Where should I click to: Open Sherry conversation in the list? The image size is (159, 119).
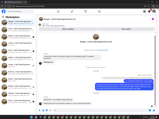pos(18,101)
